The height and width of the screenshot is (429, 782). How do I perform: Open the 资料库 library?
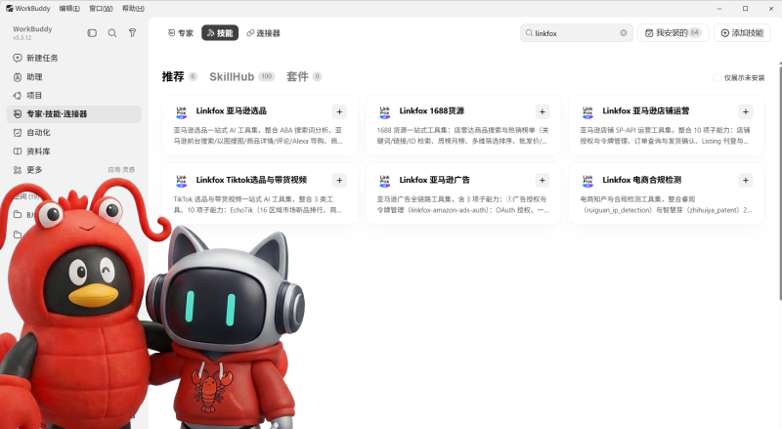[74, 151]
